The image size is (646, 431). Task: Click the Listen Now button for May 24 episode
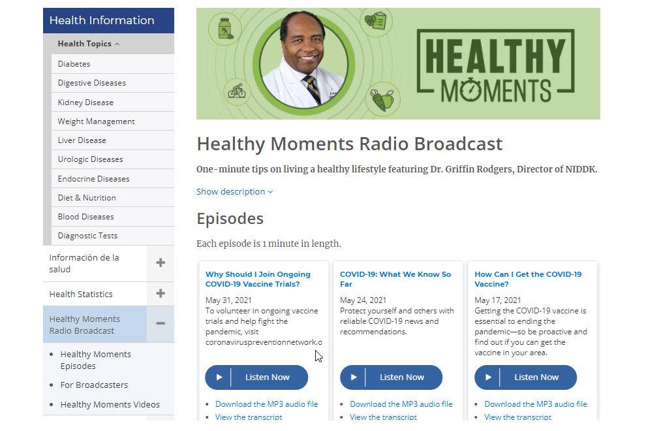391,377
